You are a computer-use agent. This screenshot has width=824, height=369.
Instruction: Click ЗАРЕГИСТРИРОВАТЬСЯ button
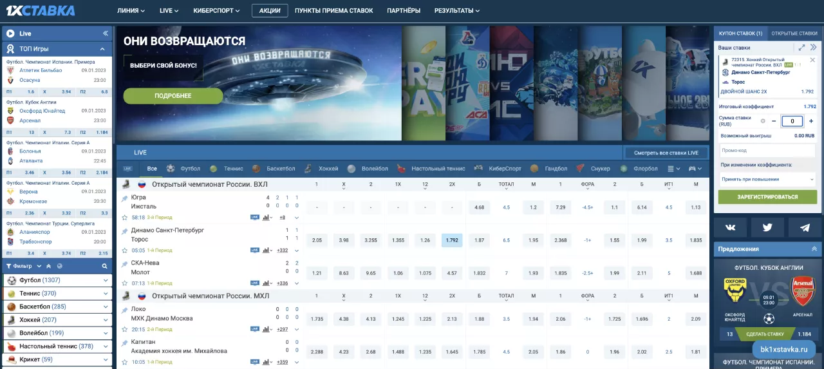(767, 197)
